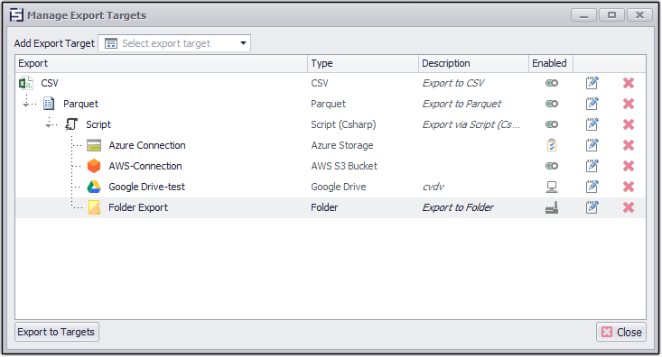This screenshot has width=662, height=357.
Task: Click the 'cvdv' description cell
Action: (x=434, y=187)
